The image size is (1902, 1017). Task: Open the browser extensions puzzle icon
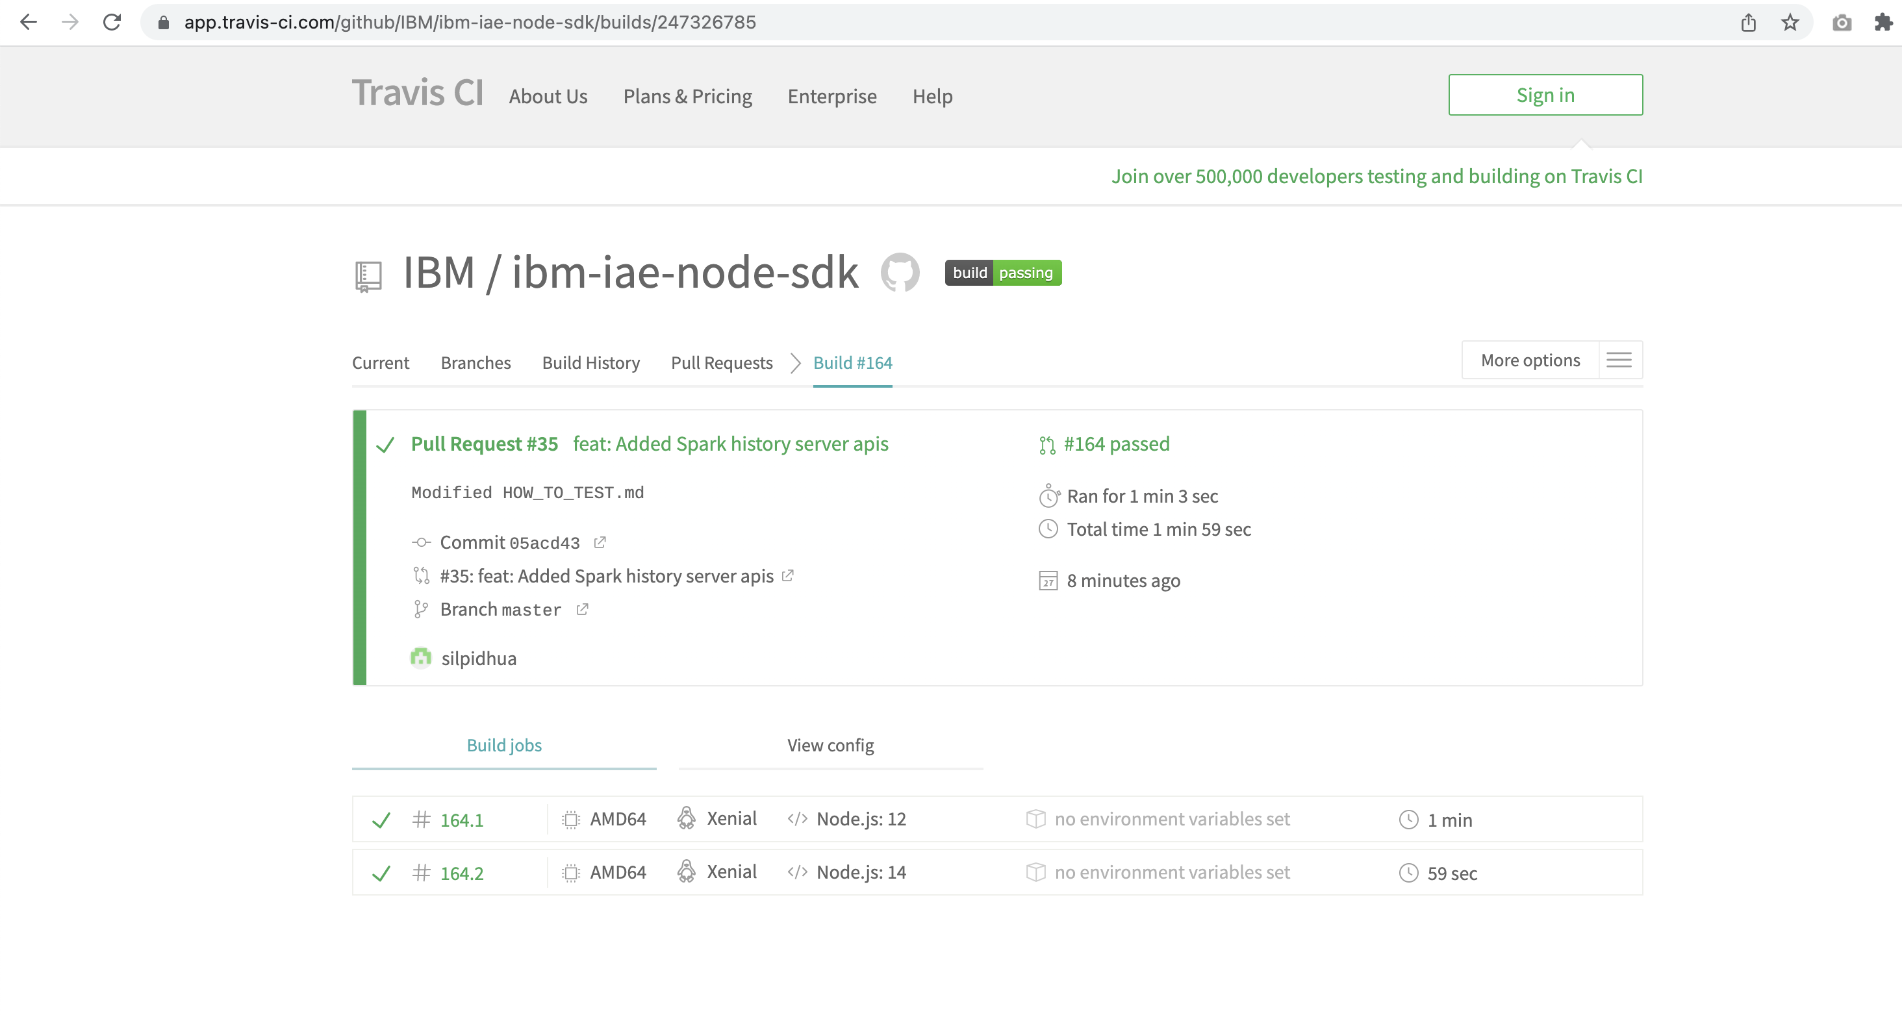click(1884, 22)
